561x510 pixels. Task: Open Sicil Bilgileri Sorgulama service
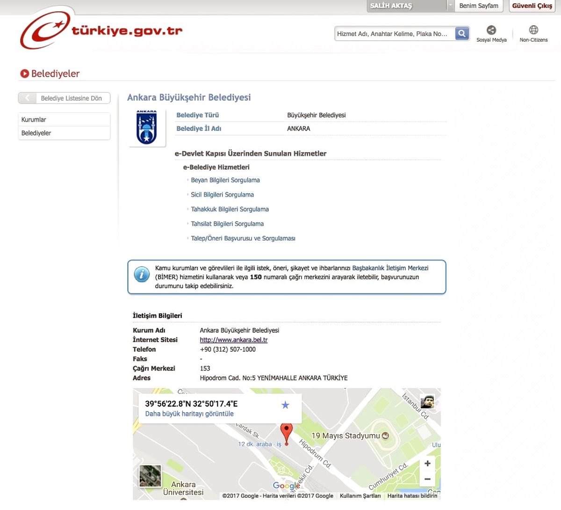click(223, 195)
